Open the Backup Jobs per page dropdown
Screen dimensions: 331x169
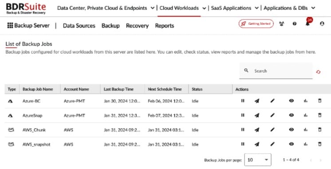(257, 160)
